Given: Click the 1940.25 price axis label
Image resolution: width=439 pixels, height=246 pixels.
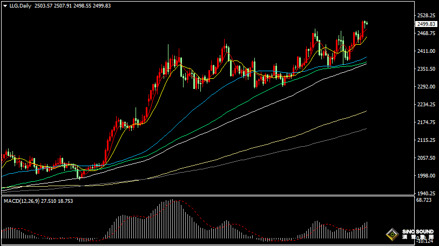Looking at the screenshot, I should 426,193.
